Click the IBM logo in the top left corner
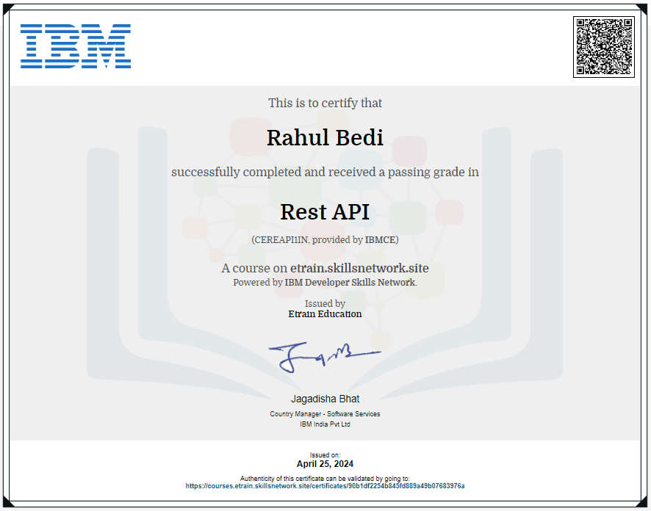This screenshot has height=511, width=651. point(75,46)
